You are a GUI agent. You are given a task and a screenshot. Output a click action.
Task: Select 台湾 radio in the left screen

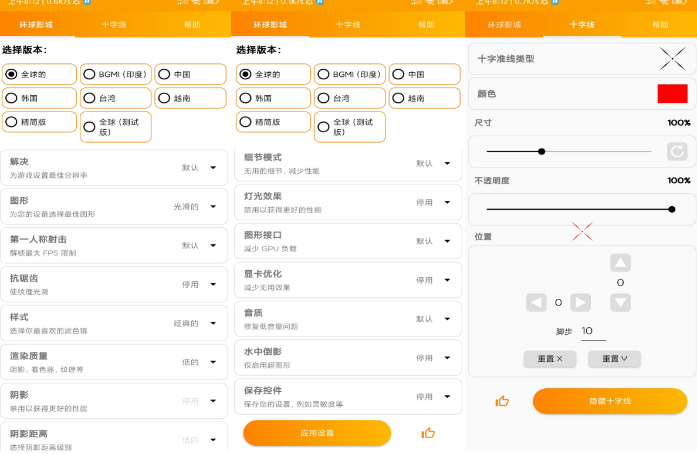click(116, 98)
